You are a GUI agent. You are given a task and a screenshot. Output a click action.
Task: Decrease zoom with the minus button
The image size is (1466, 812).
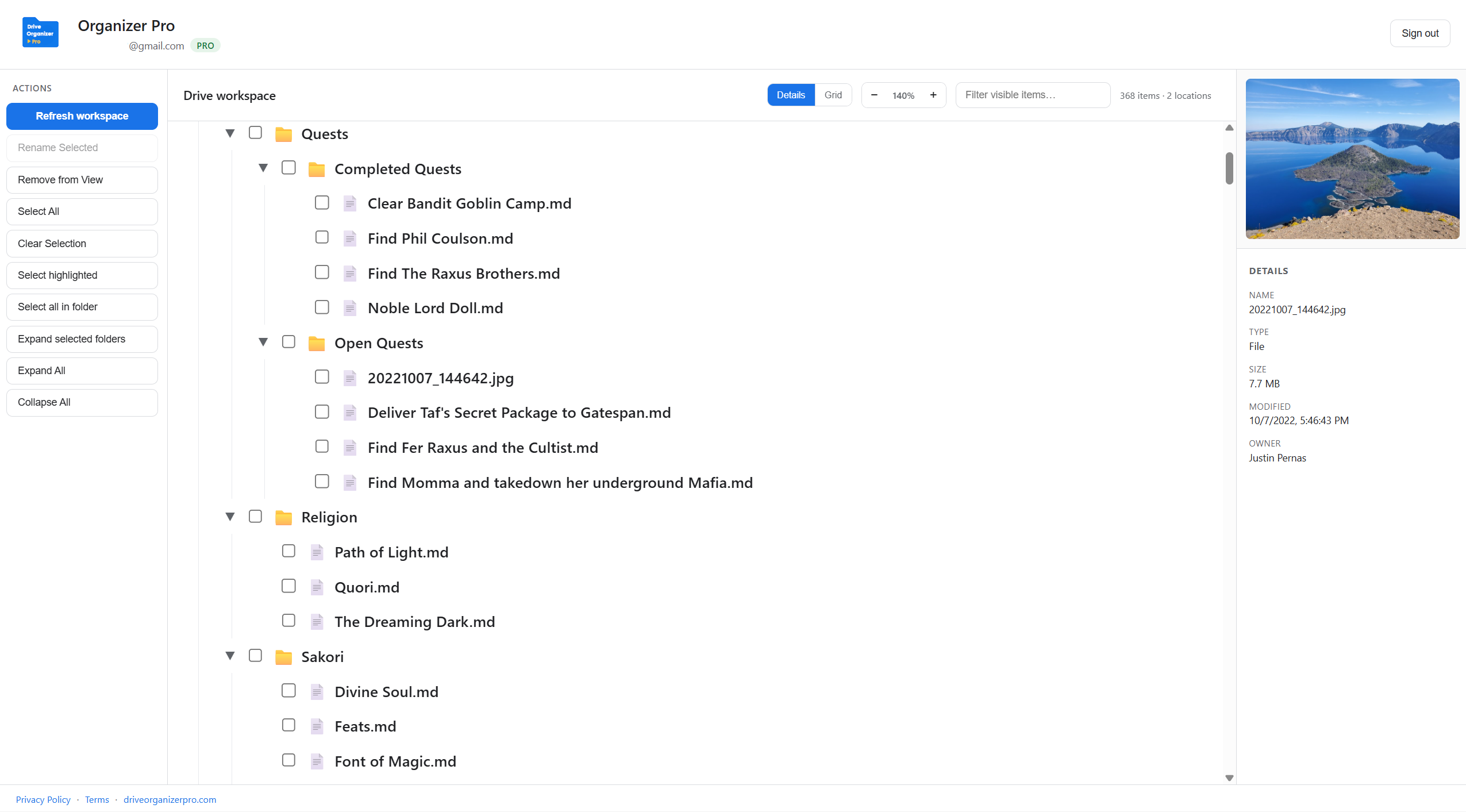click(874, 95)
